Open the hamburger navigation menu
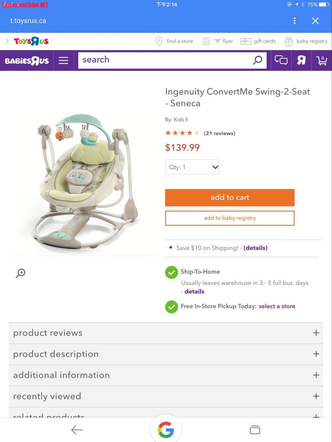 tap(63, 60)
